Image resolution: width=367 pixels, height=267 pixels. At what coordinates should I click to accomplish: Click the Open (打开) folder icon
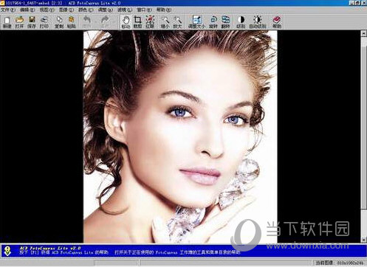point(19,22)
